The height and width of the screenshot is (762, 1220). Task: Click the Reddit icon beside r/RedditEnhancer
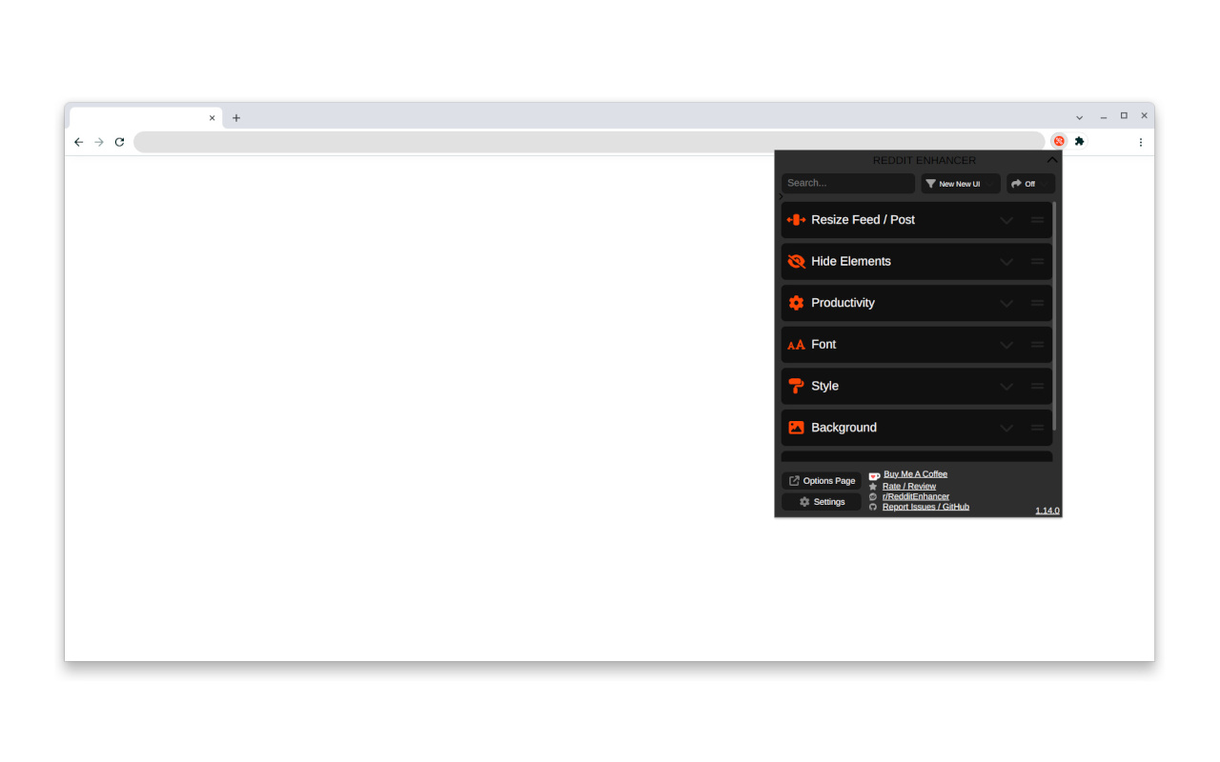(x=873, y=497)
